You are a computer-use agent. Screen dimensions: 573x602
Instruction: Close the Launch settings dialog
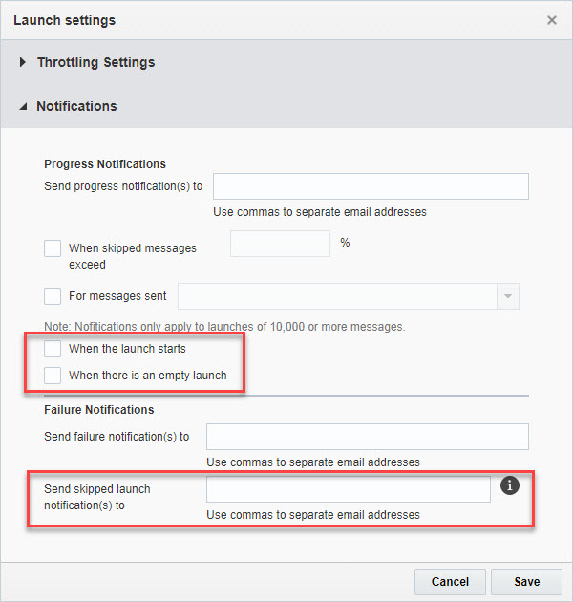pos(552,20)
